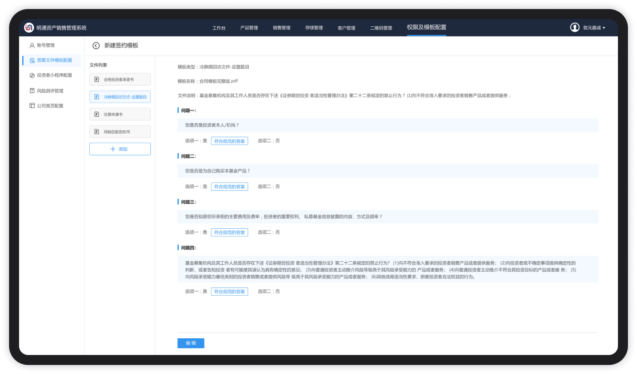Switch to the 产品管理 tab

(249, 28)
